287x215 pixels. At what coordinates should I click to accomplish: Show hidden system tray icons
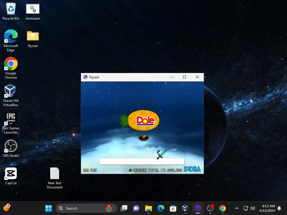pyautogui.click(x=237, y=208)
